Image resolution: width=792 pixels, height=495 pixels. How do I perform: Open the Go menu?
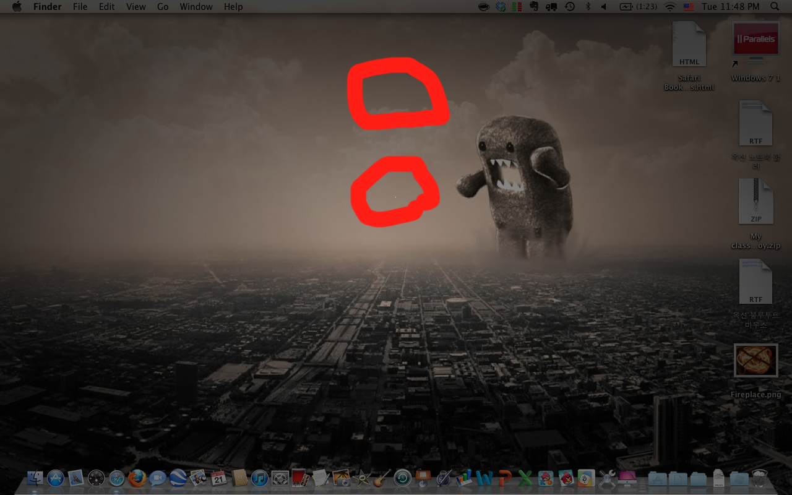[163, 7]
